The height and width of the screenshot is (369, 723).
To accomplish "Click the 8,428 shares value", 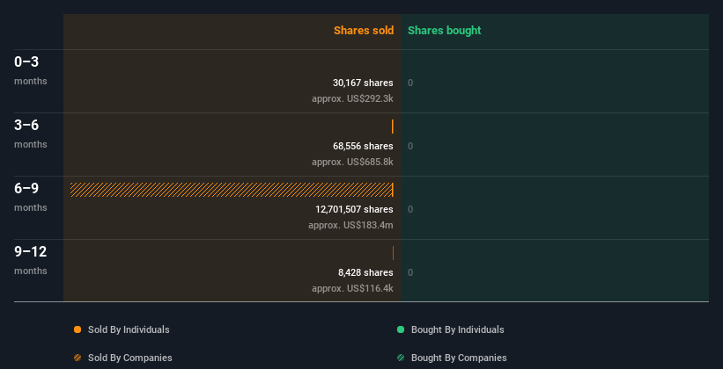I will click(x=365, y=272).
